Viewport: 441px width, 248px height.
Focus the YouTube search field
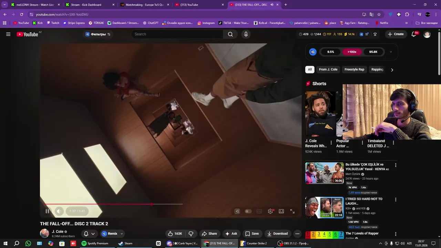[x=177, y=34]
